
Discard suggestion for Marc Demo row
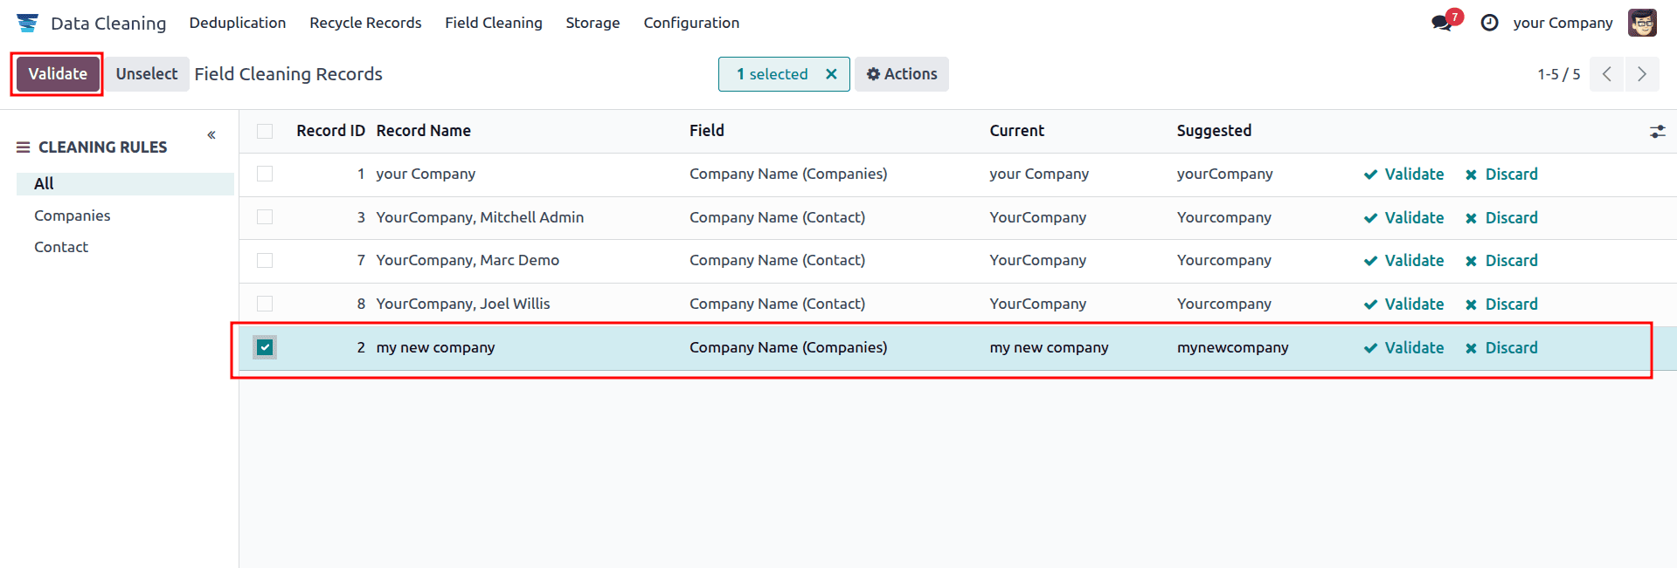pyautogui.click(x=1501, y=261)
